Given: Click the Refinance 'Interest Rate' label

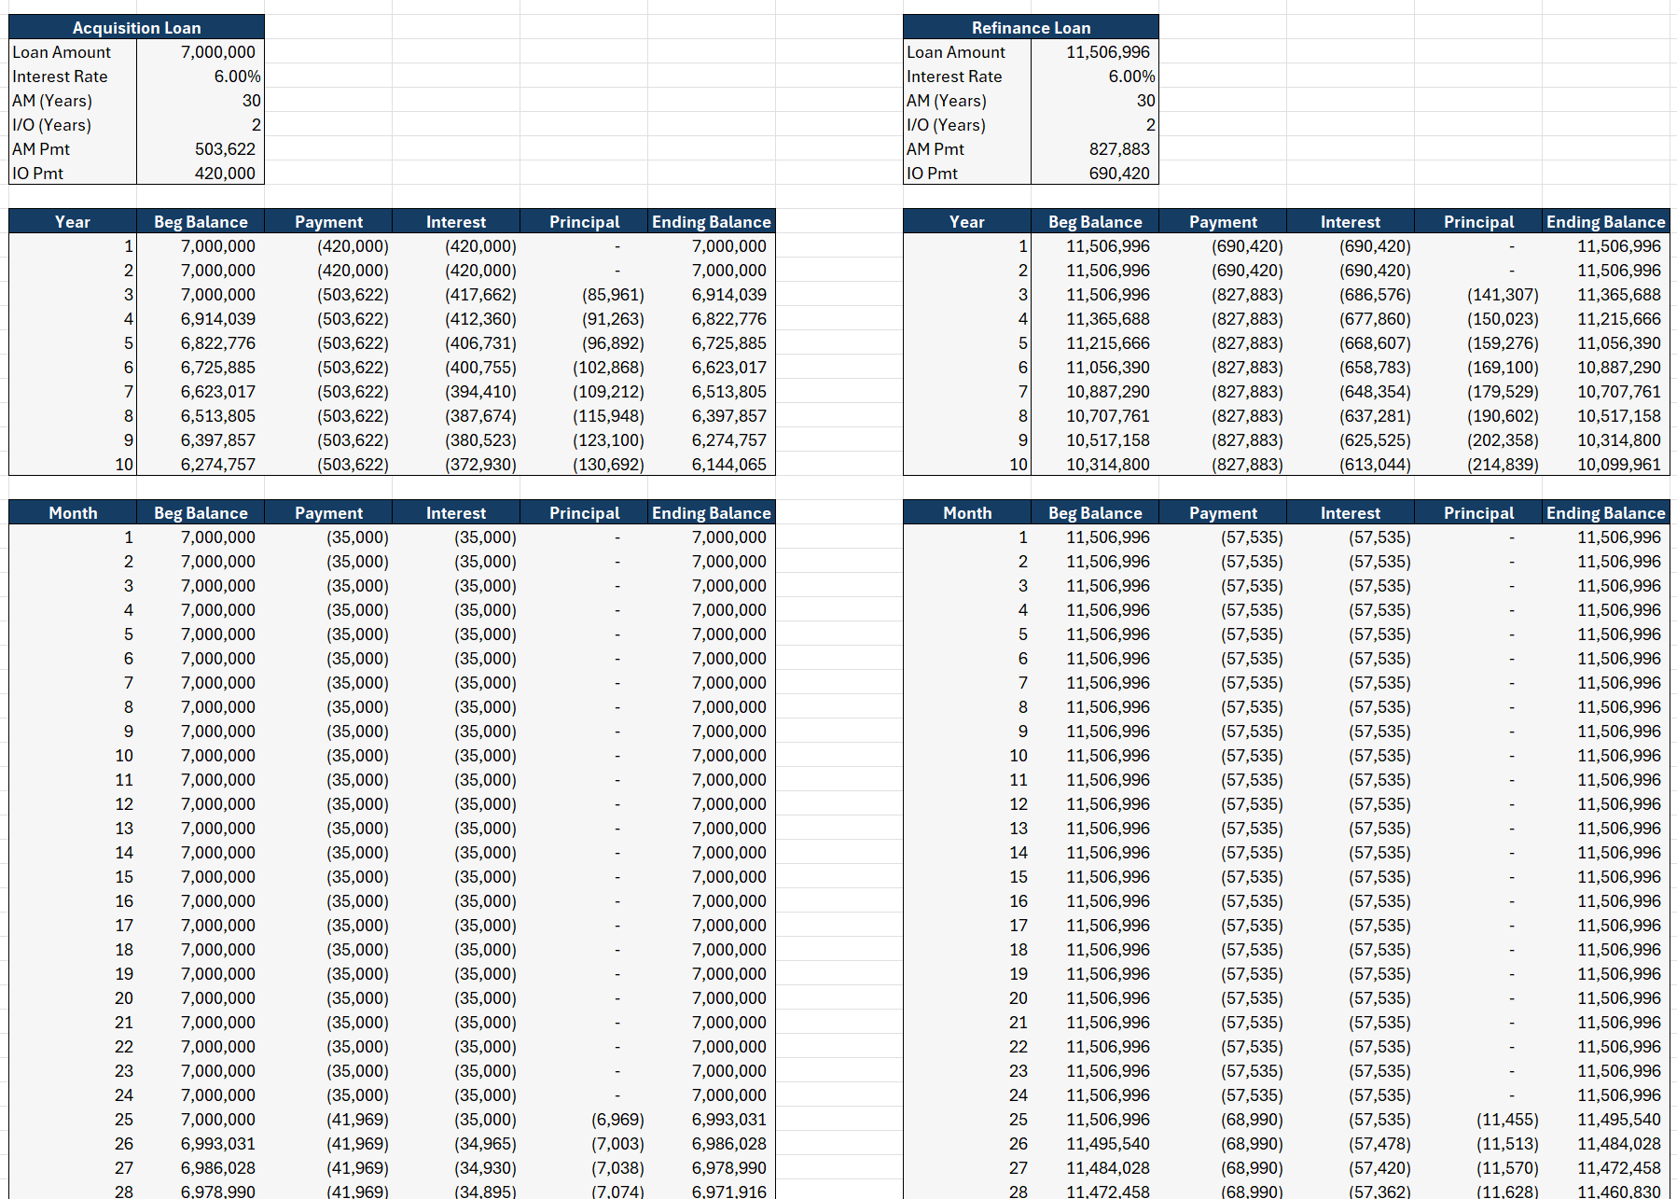Looking at the screenshot, I should [x=954, y=77].
